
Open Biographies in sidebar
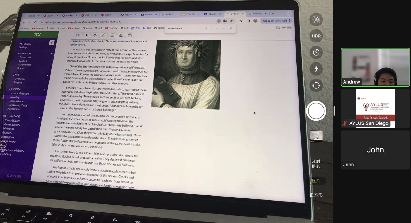(x=8, y=137)
